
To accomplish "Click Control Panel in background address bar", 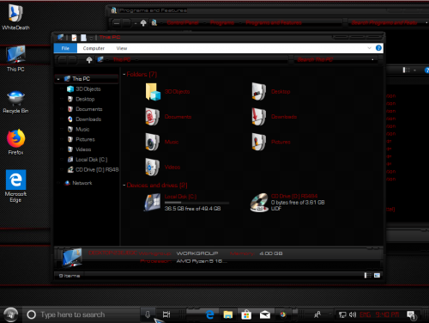I will pyautogui.click(x=183, y=22).
